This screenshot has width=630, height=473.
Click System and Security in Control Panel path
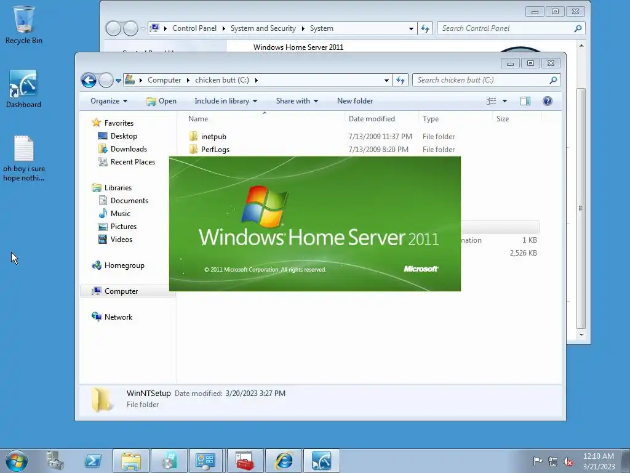click(x=263, y=28)
